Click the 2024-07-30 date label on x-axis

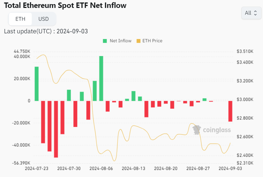pyautogui.click(x=69, y=169)
